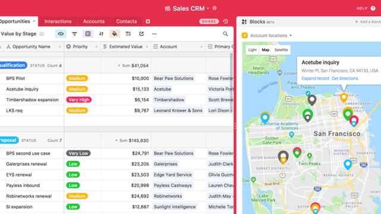Click the help question mark icon
The width and height of the screenshot is (381, 214).
pos(373,8)
